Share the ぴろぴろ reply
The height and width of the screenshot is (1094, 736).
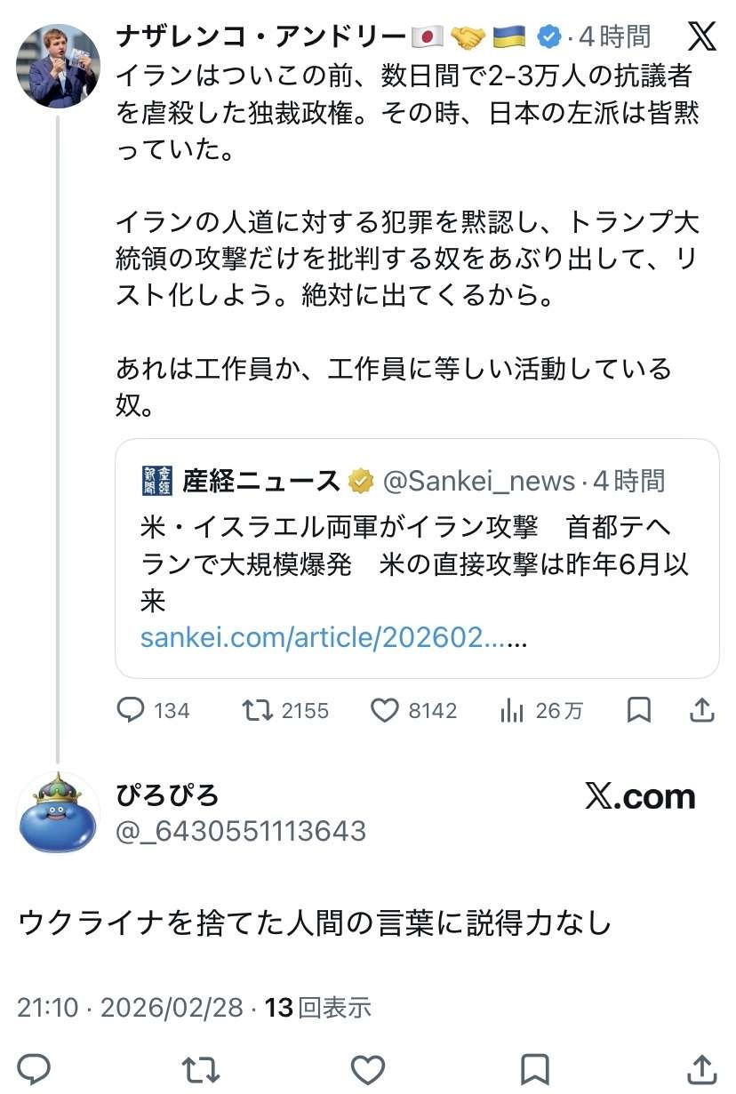click(702, 1067)
